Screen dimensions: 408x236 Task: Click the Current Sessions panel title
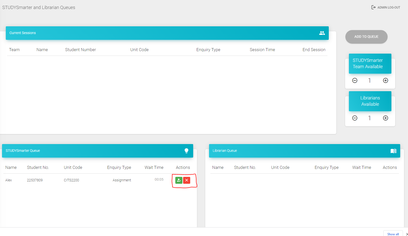pos(23,33)
